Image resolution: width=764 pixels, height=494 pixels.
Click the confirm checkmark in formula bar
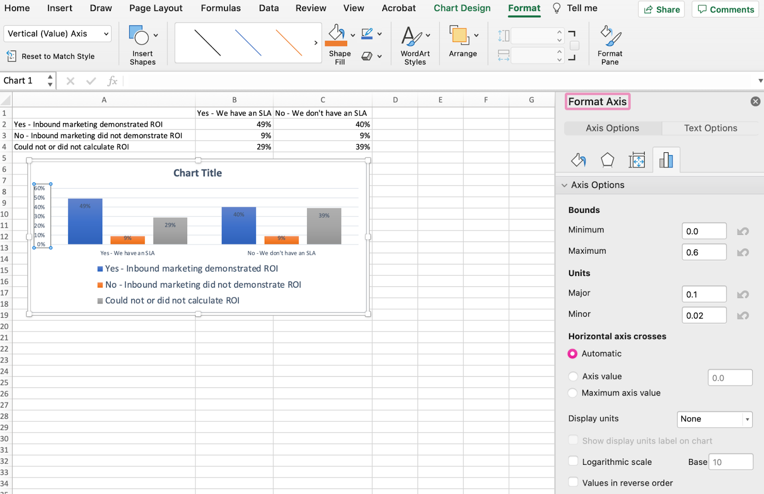pyautogui.click(x=91, y=81)
